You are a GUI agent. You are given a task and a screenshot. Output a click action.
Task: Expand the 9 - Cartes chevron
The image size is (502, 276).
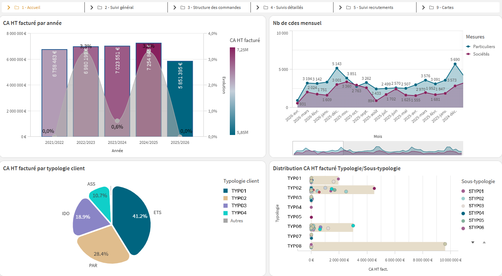point(423,7)
